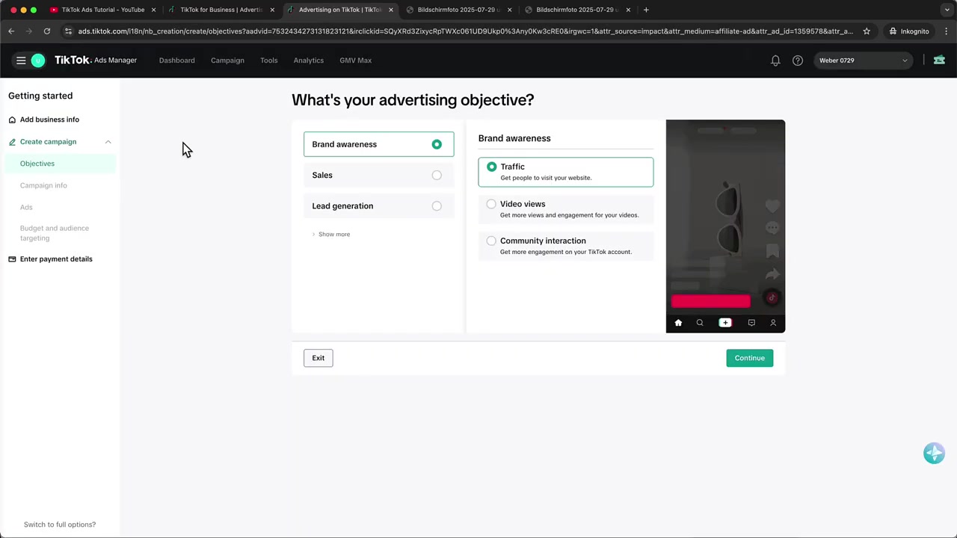Open the hamburger navigation menu
This screenshot has height=538, width=957.
pyautogui.click(x=21, y=61)
